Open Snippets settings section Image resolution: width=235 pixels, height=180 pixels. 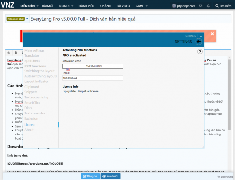click(x=31, y=92)
